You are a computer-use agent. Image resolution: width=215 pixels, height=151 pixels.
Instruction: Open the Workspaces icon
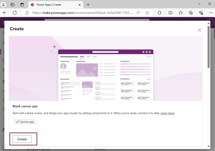[x=12, y=5]
